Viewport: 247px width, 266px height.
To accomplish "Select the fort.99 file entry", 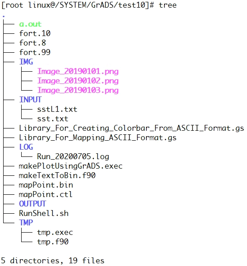I will pos(35,52).
